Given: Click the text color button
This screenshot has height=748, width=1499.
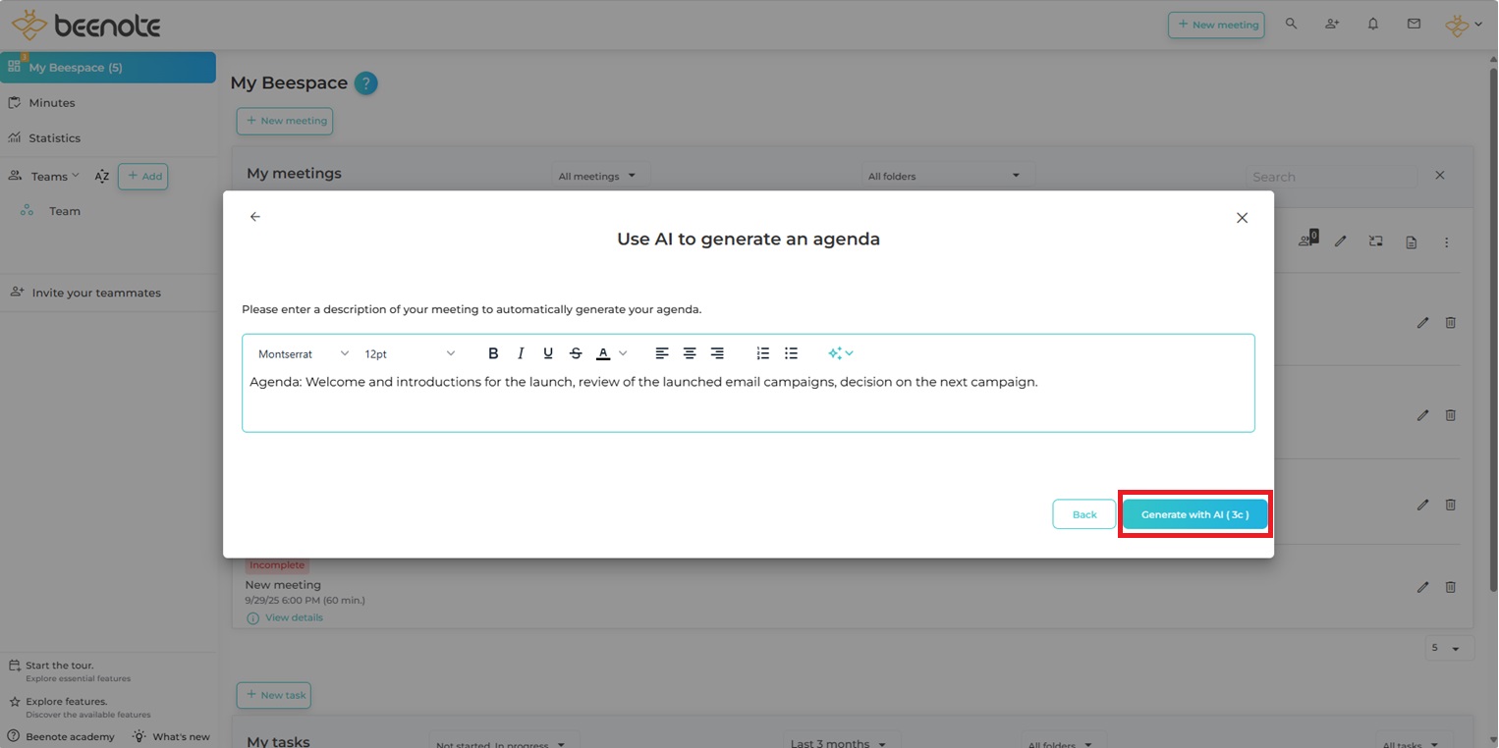Looking at the screenshot, I should coord(603,353).
